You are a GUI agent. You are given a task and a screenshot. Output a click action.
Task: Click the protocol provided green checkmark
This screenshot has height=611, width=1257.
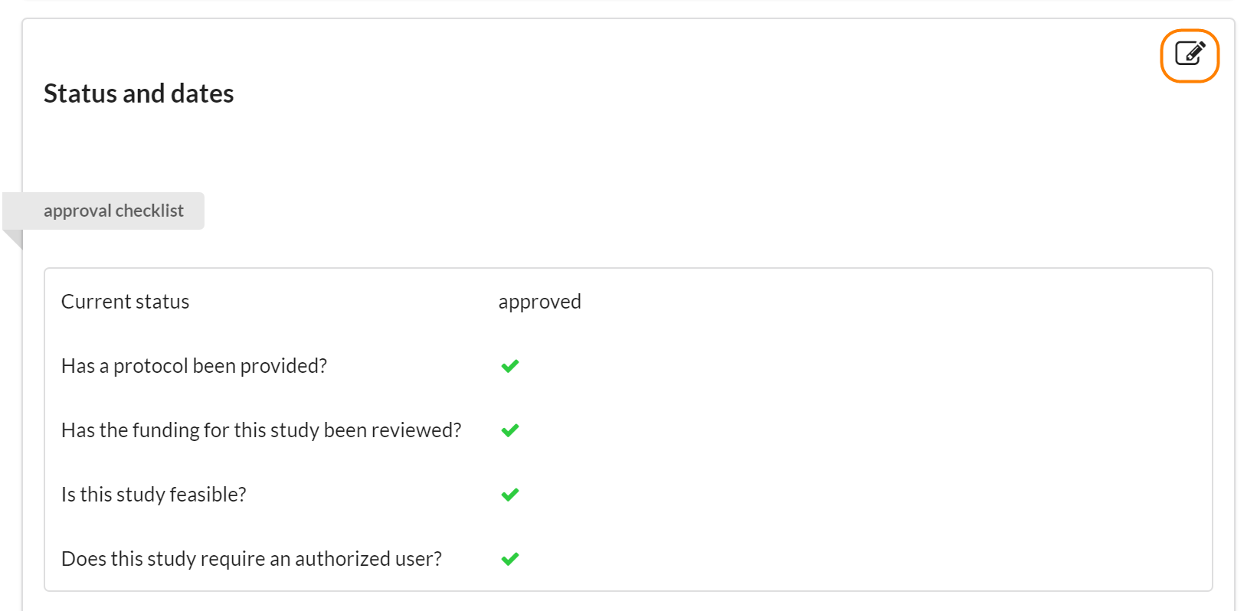510,366
